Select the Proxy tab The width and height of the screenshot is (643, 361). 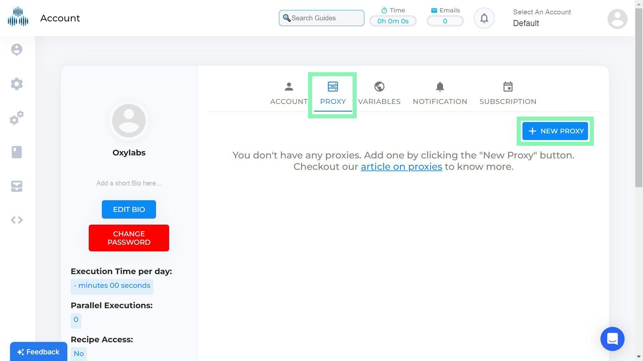[x=333, y=94]
